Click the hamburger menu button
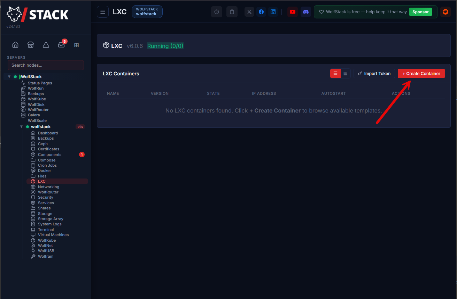This screenshot has height=299, width=457. [103, 12]
